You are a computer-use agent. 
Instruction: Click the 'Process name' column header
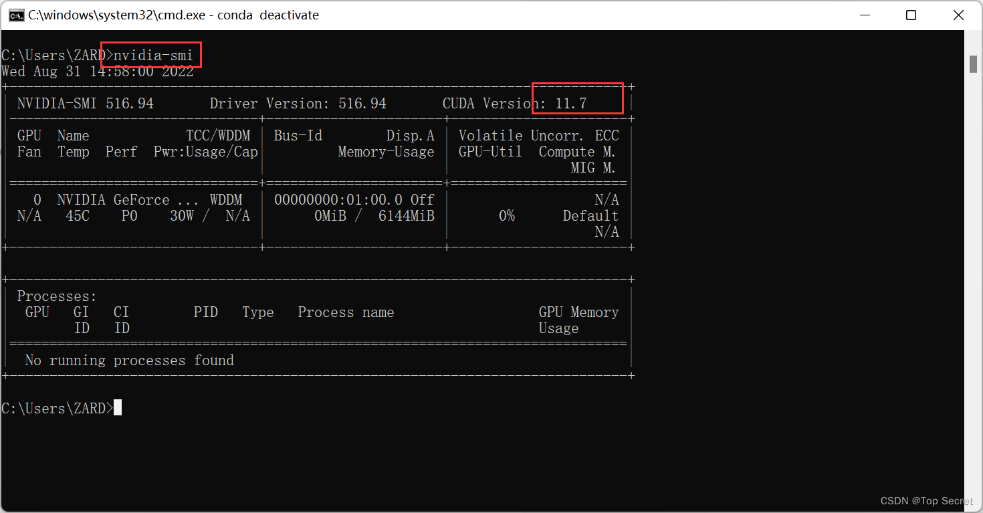pos(346,312)
